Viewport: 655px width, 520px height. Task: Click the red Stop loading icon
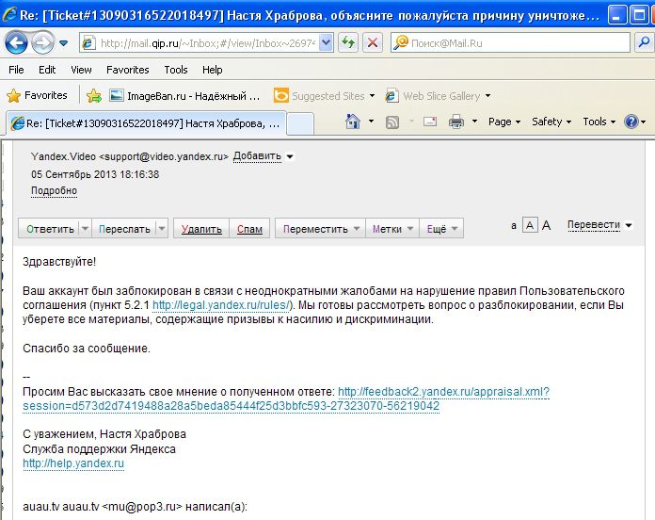[x=372, y=42]
